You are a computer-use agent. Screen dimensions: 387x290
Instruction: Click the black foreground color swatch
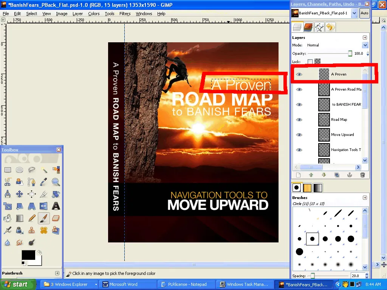coord(28,255)
